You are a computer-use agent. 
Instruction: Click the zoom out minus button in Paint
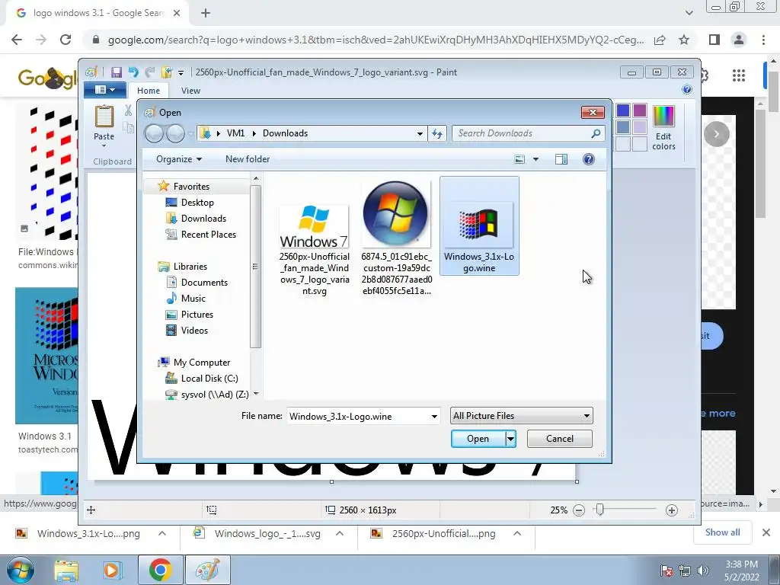579,510
